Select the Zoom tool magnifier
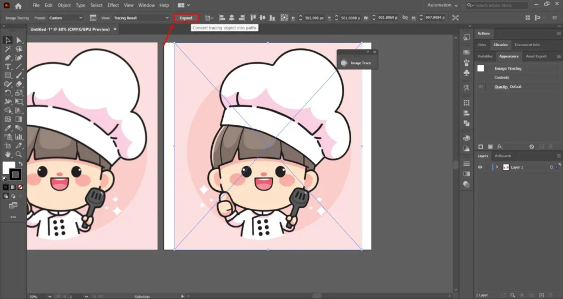Screen dimensions: 563x299 click(19, 154)
